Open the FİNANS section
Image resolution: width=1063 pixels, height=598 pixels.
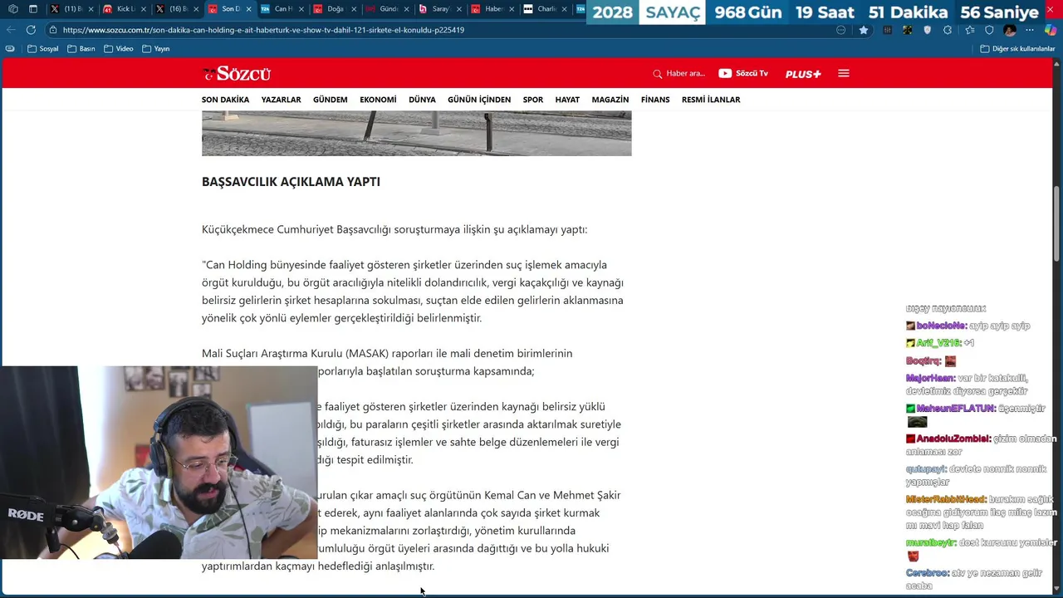655,100
